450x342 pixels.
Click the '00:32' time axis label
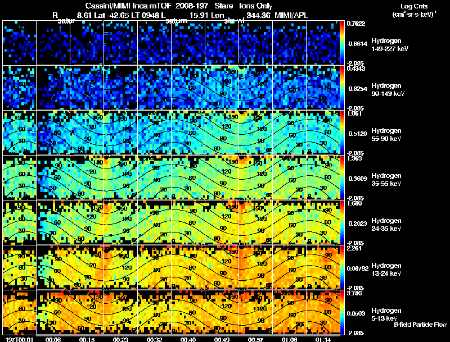click(154, 340)
